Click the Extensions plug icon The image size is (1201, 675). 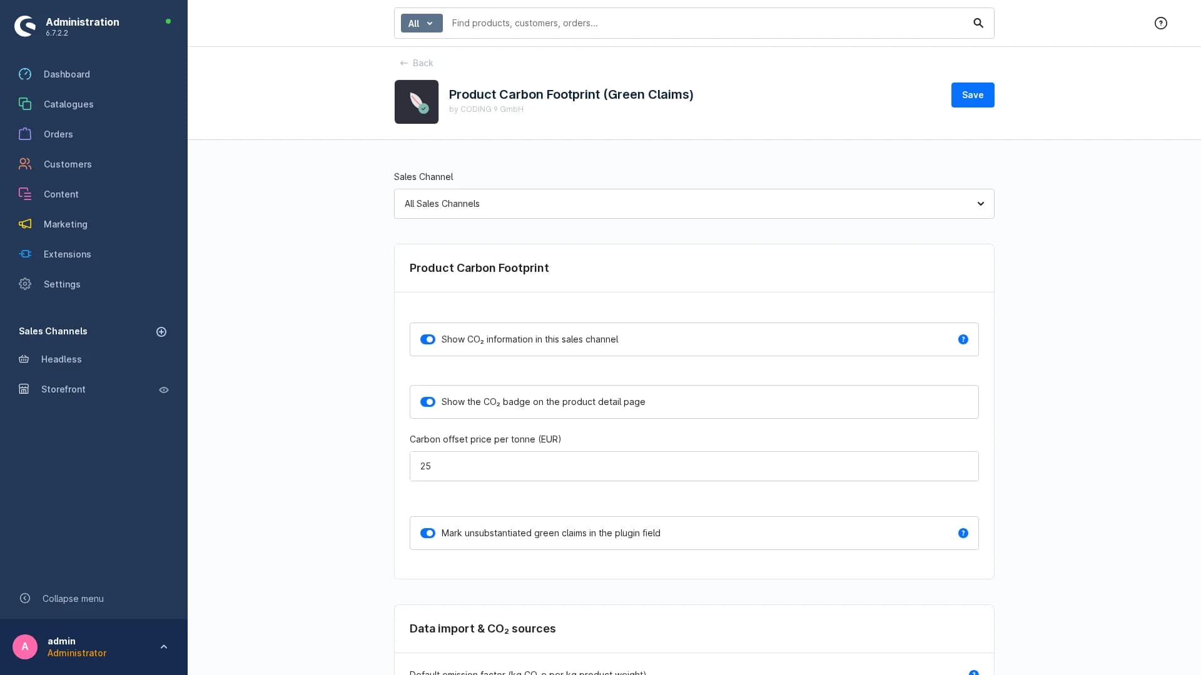pos(25,254)
